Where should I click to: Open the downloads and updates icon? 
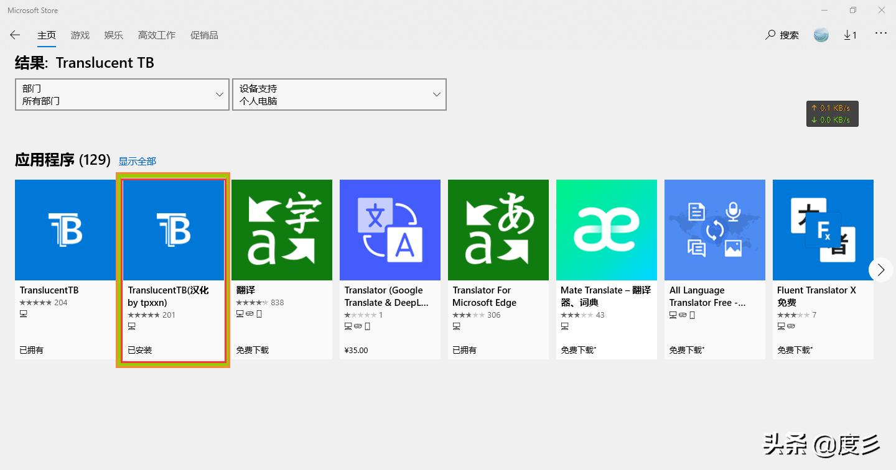click(850, 35)
